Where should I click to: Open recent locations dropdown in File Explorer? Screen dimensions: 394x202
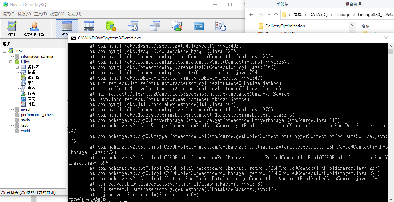click(x=269, y=15)
